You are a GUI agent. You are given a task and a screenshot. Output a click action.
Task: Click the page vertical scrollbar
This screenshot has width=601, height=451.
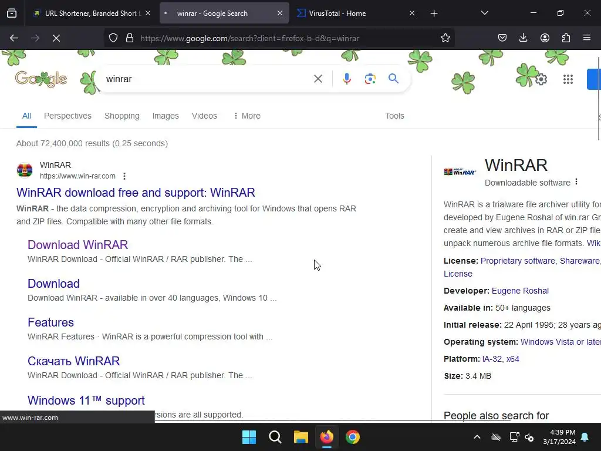(x=599, y=99)
